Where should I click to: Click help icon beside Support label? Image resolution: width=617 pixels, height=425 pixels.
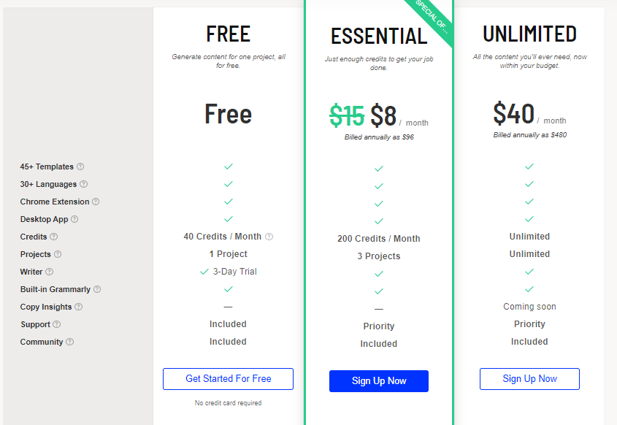pos(57,324)
